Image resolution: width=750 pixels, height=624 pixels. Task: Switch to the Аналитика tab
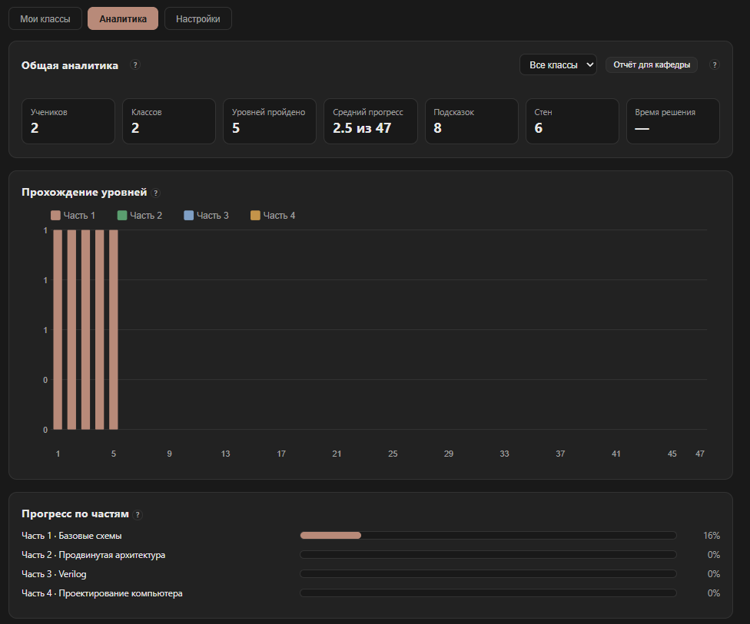(123, 18)
